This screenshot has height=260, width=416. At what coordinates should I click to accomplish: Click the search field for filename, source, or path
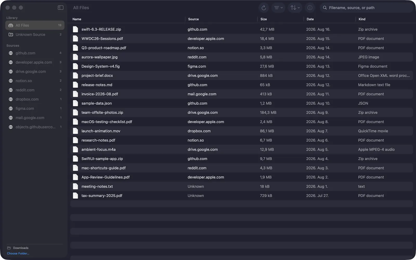point(367,8)
